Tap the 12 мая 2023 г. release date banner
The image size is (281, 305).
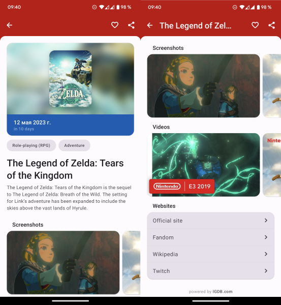coord(71,125)
